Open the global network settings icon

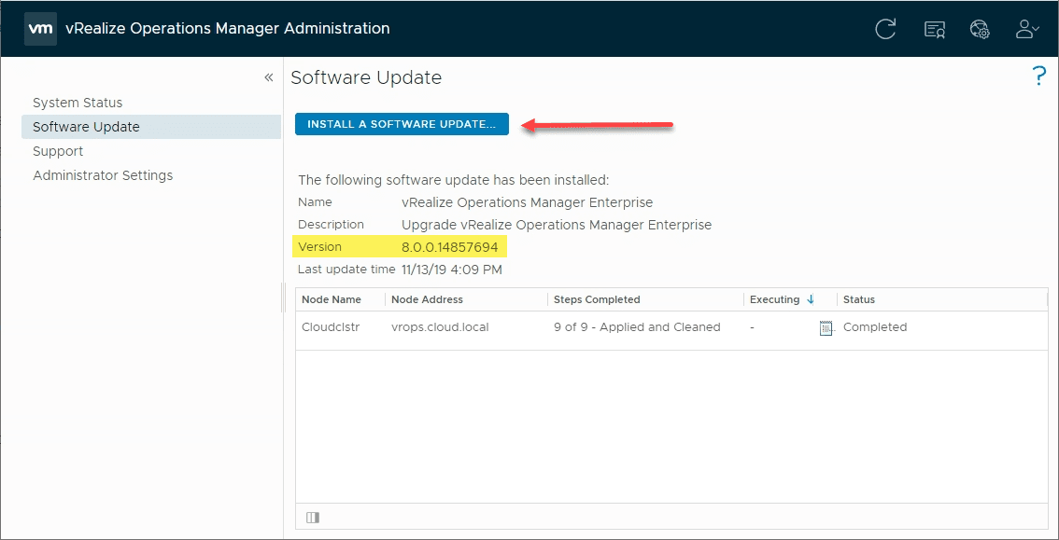tap(980, 29)
